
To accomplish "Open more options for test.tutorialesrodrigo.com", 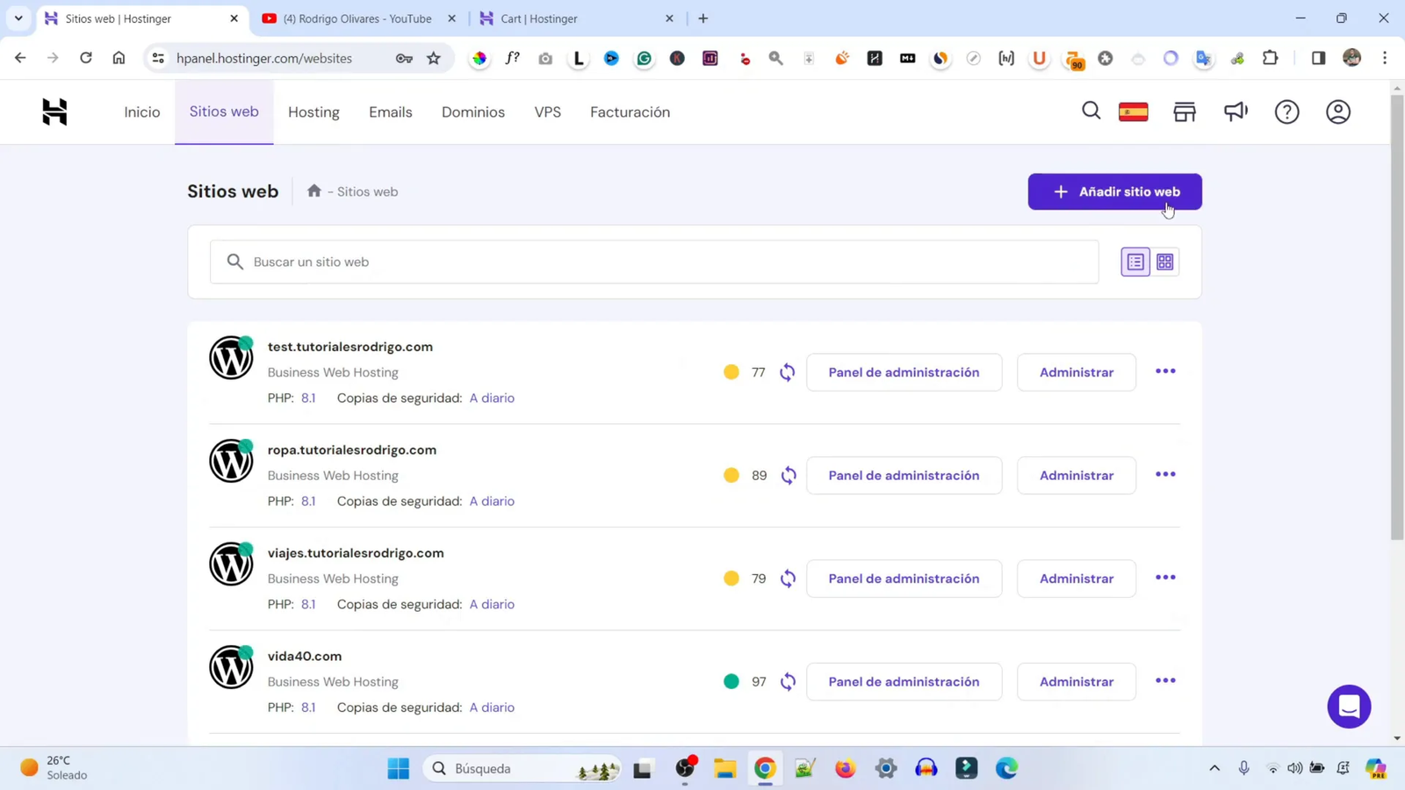I will pyautogui.click(x=1165, y=371).
